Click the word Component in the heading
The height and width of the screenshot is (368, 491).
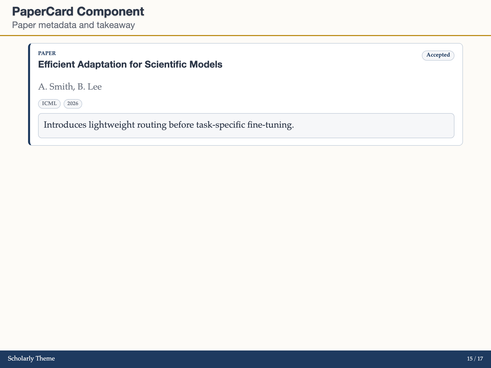[x=110, y=12]
